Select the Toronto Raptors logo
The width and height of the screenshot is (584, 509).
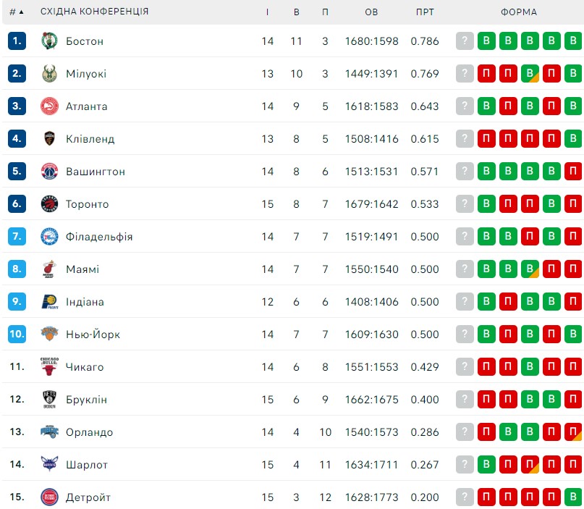point(49,204)
